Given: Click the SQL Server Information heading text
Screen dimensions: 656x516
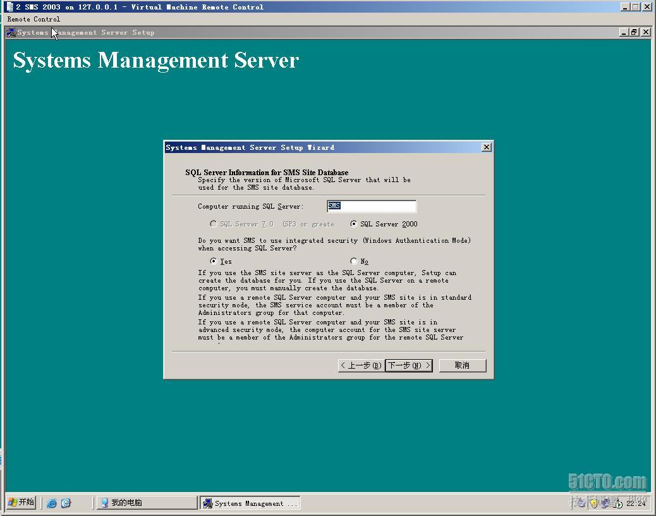Looking at the screenshot, I should coord(267,173).
